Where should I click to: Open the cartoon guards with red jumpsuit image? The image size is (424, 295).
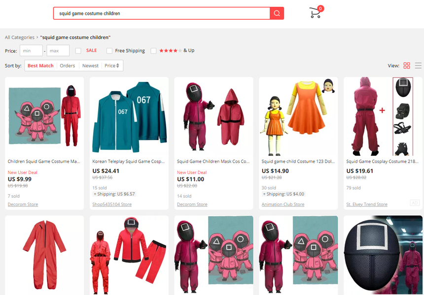[x=44, y=117]
